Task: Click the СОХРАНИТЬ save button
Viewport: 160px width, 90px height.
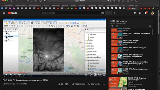Action: [x=94, y=84]
